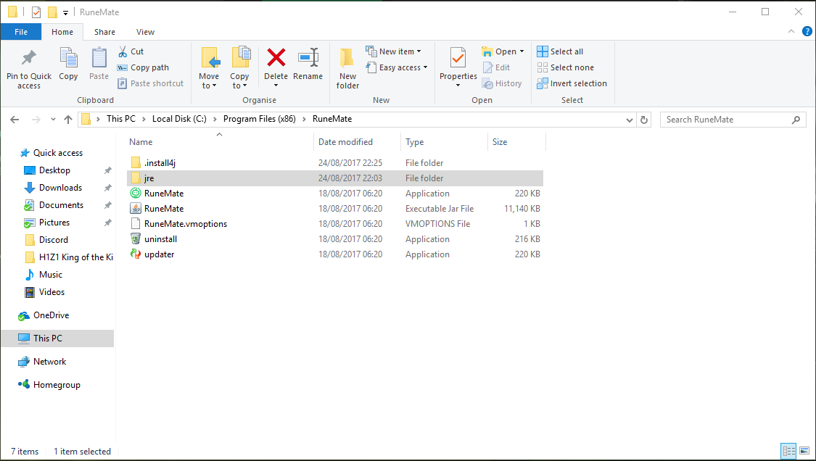Click This PC in address breadcrumb

coord(120,119)
